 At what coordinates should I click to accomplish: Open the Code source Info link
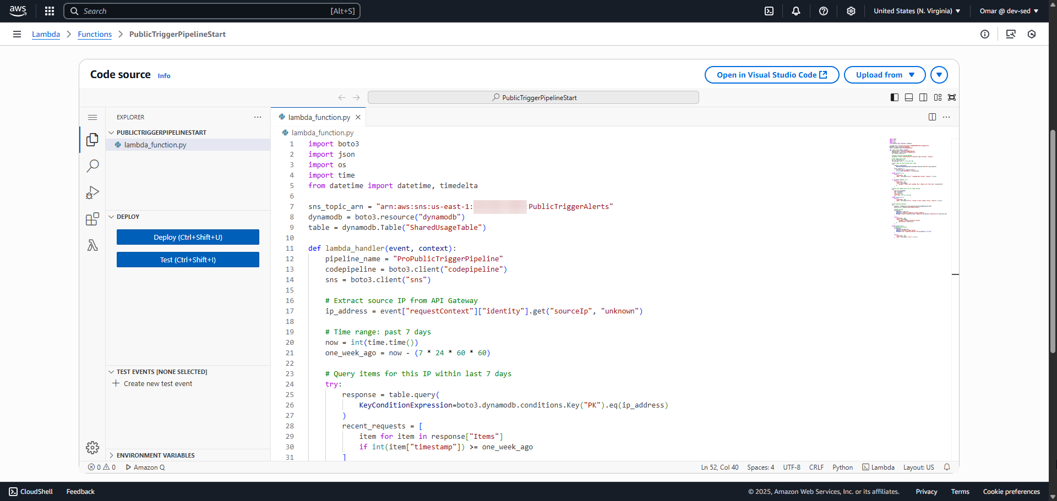pyautogui.click(x=164, y=76)
